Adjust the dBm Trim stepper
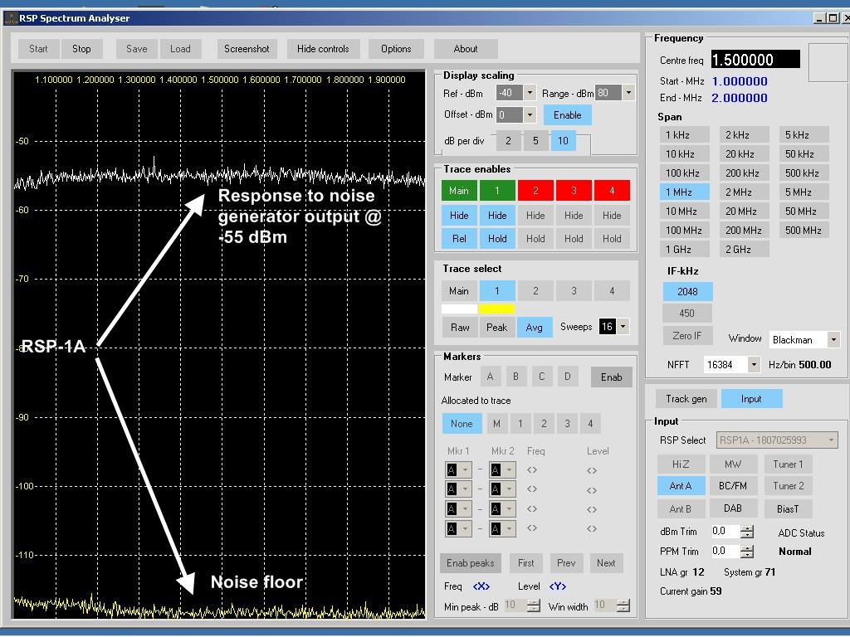Screen dimensions: 850x637 point(747,532)
